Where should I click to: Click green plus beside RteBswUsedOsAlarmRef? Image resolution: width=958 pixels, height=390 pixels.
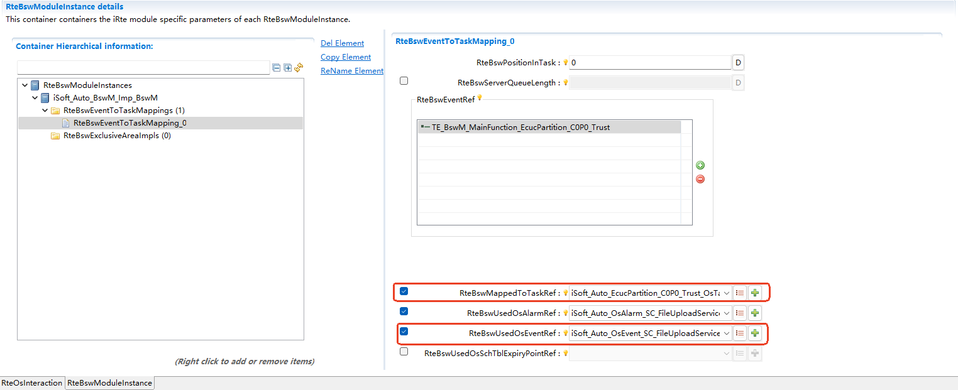(x=755, y=313)
